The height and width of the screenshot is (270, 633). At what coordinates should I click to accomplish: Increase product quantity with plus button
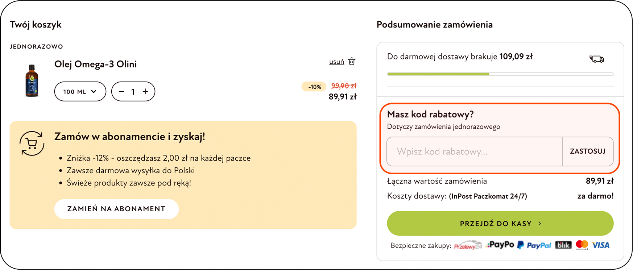[145, 92]
